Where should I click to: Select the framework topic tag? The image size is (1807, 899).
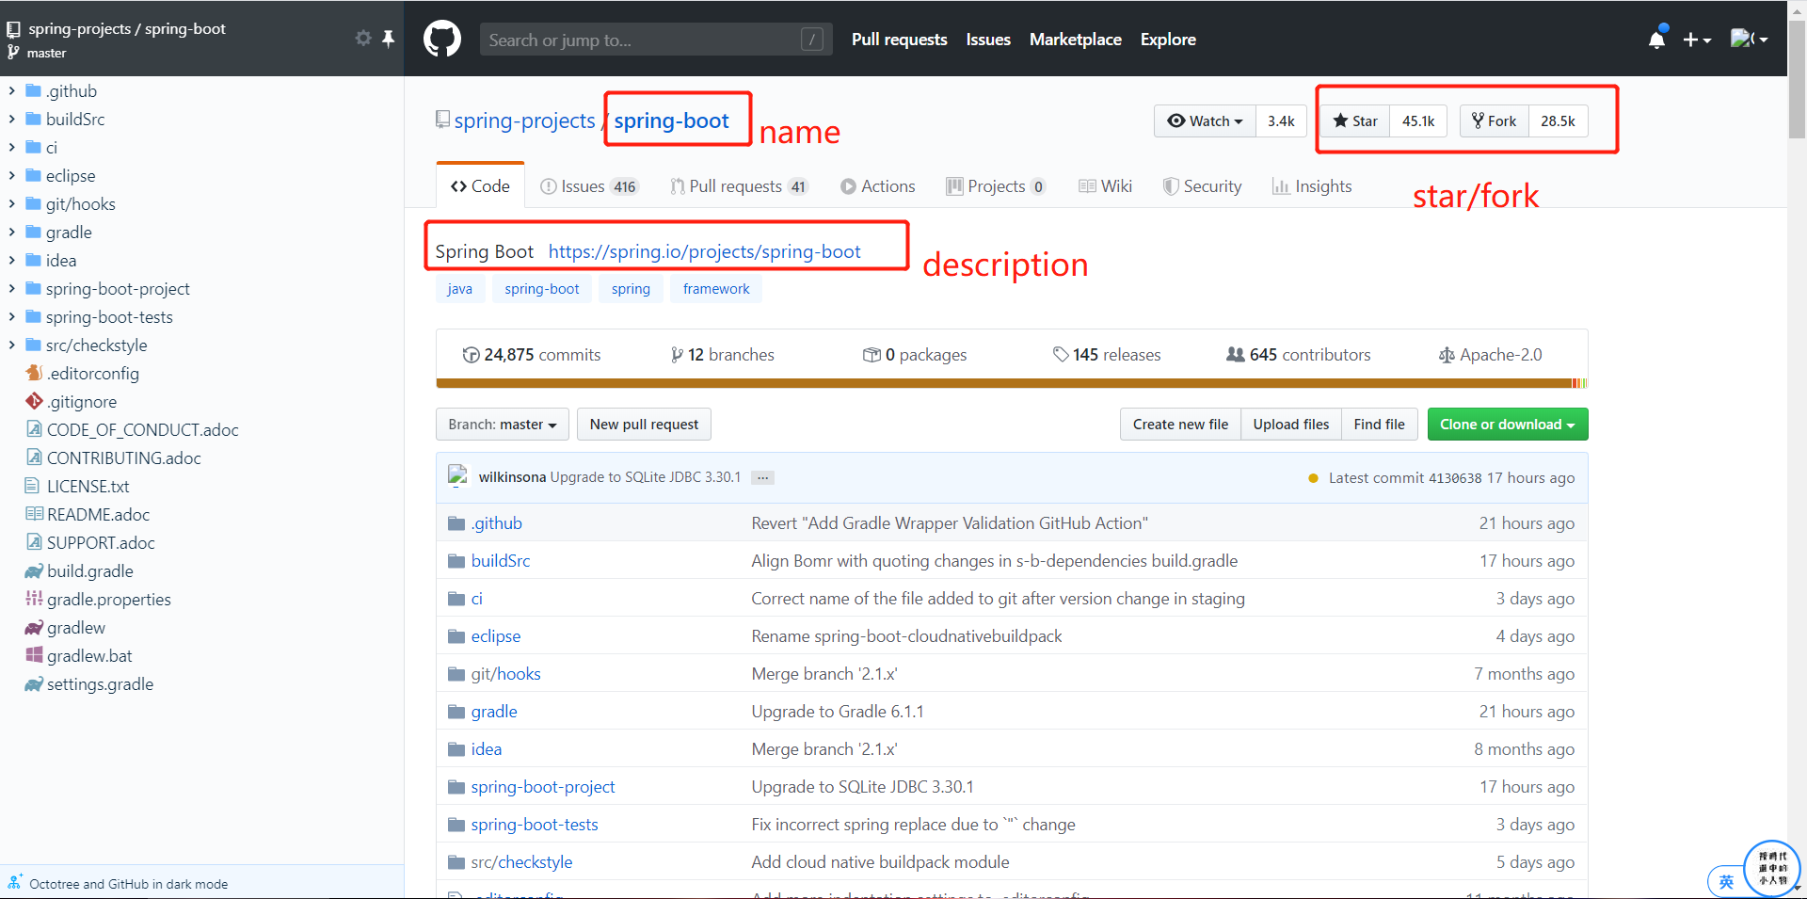click(x=716, y=289)
